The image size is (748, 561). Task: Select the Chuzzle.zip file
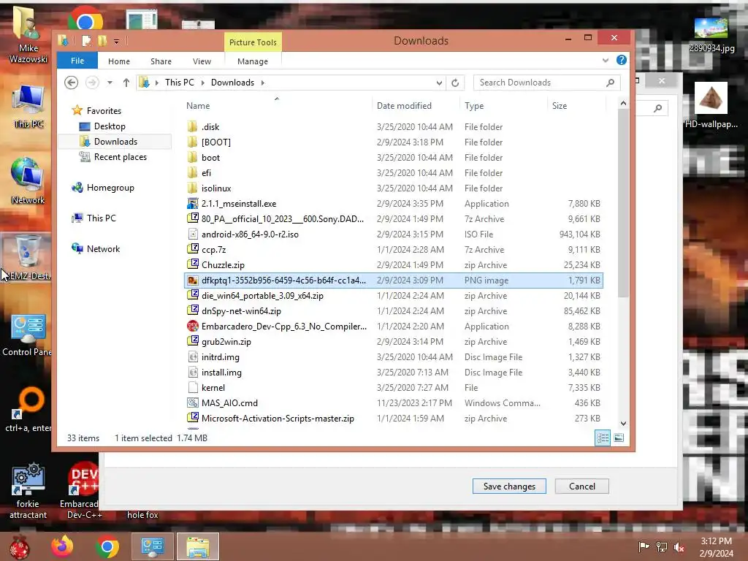394,264
